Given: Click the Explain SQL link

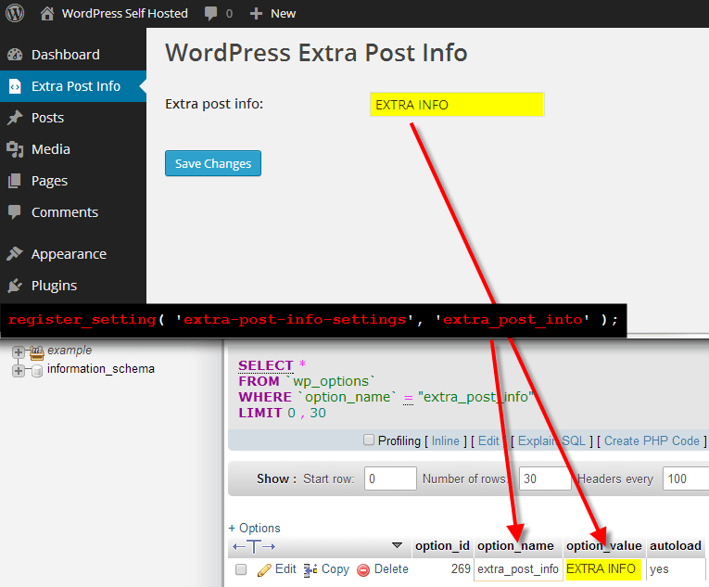Looking at the screenshot, I should click(551, 440).
